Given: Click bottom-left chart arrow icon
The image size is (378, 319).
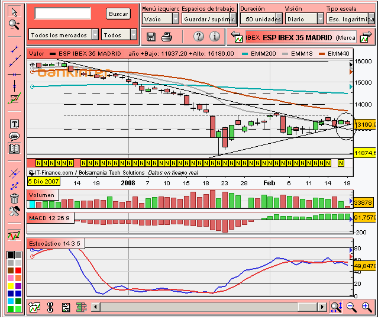Looking at the screenshot, I should 34,307.
